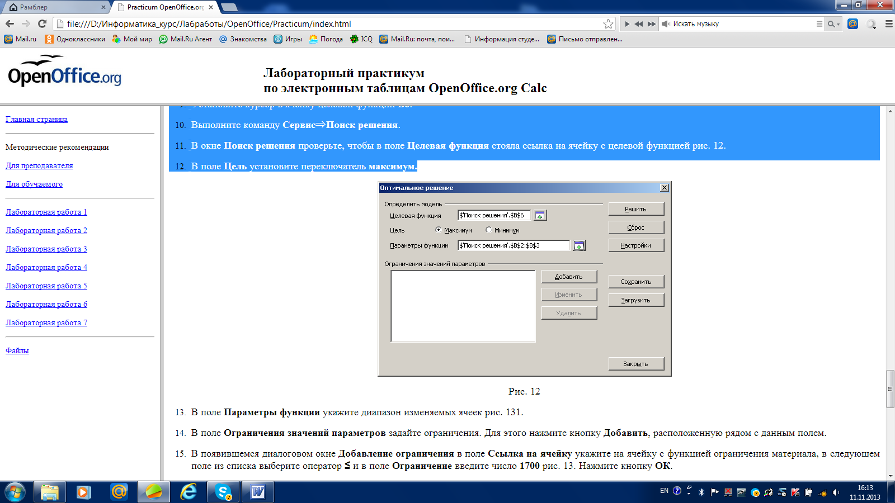The image size is (895, 503).
Task: Open Лабораторная работа 1
Action: (x=46, y=212)
